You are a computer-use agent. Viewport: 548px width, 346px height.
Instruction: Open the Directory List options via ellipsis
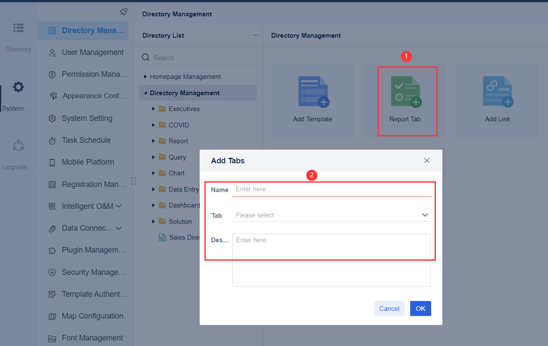pyautogui.click(x=256, y=35)
